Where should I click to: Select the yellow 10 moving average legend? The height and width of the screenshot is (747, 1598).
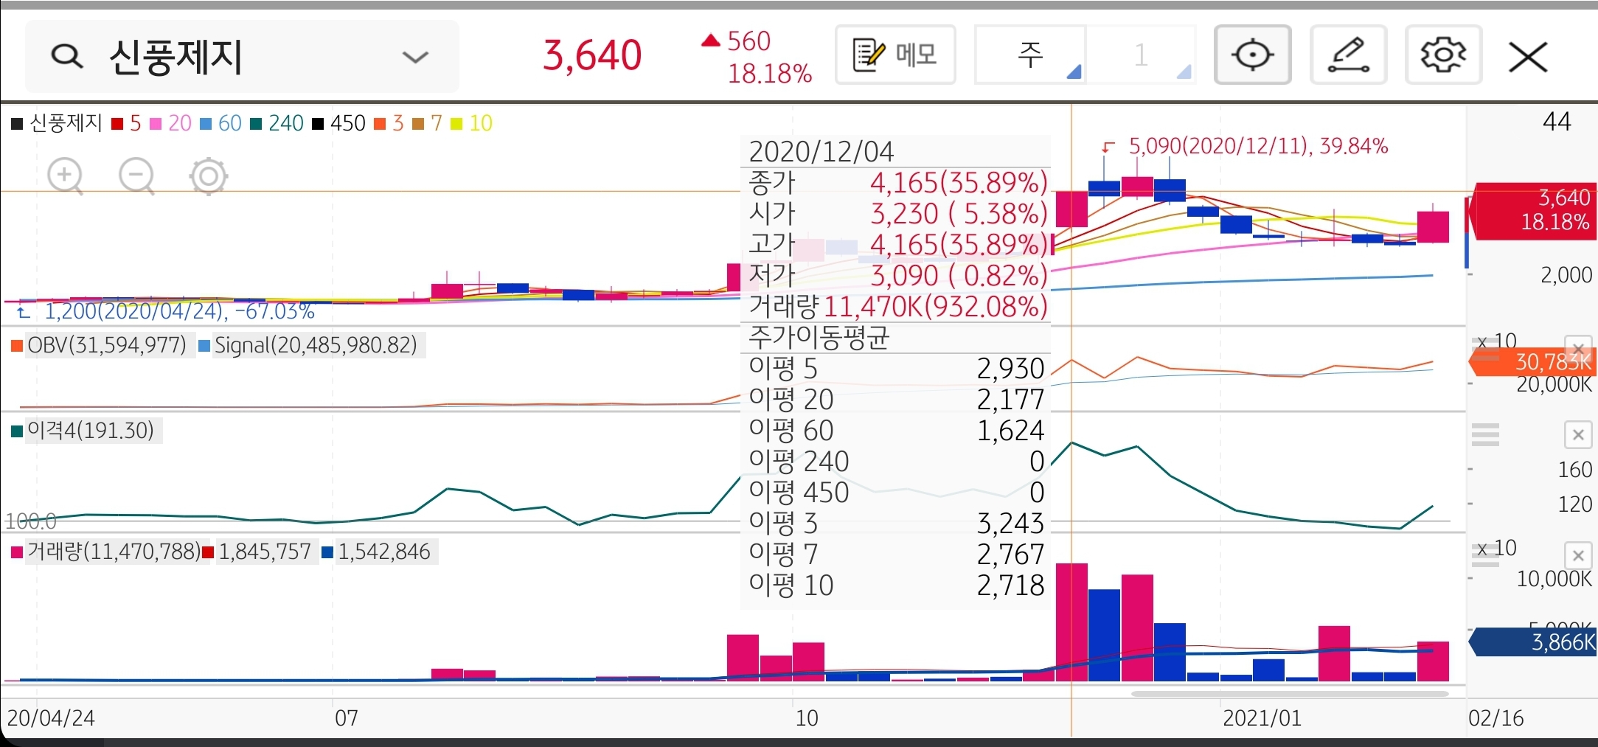point(471,123)
